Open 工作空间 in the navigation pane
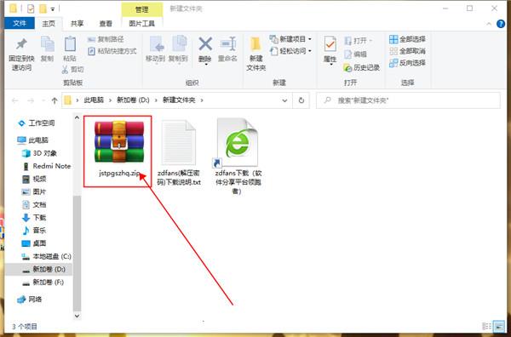The height and width of the screenshot is (337, 511). (36, 123)
